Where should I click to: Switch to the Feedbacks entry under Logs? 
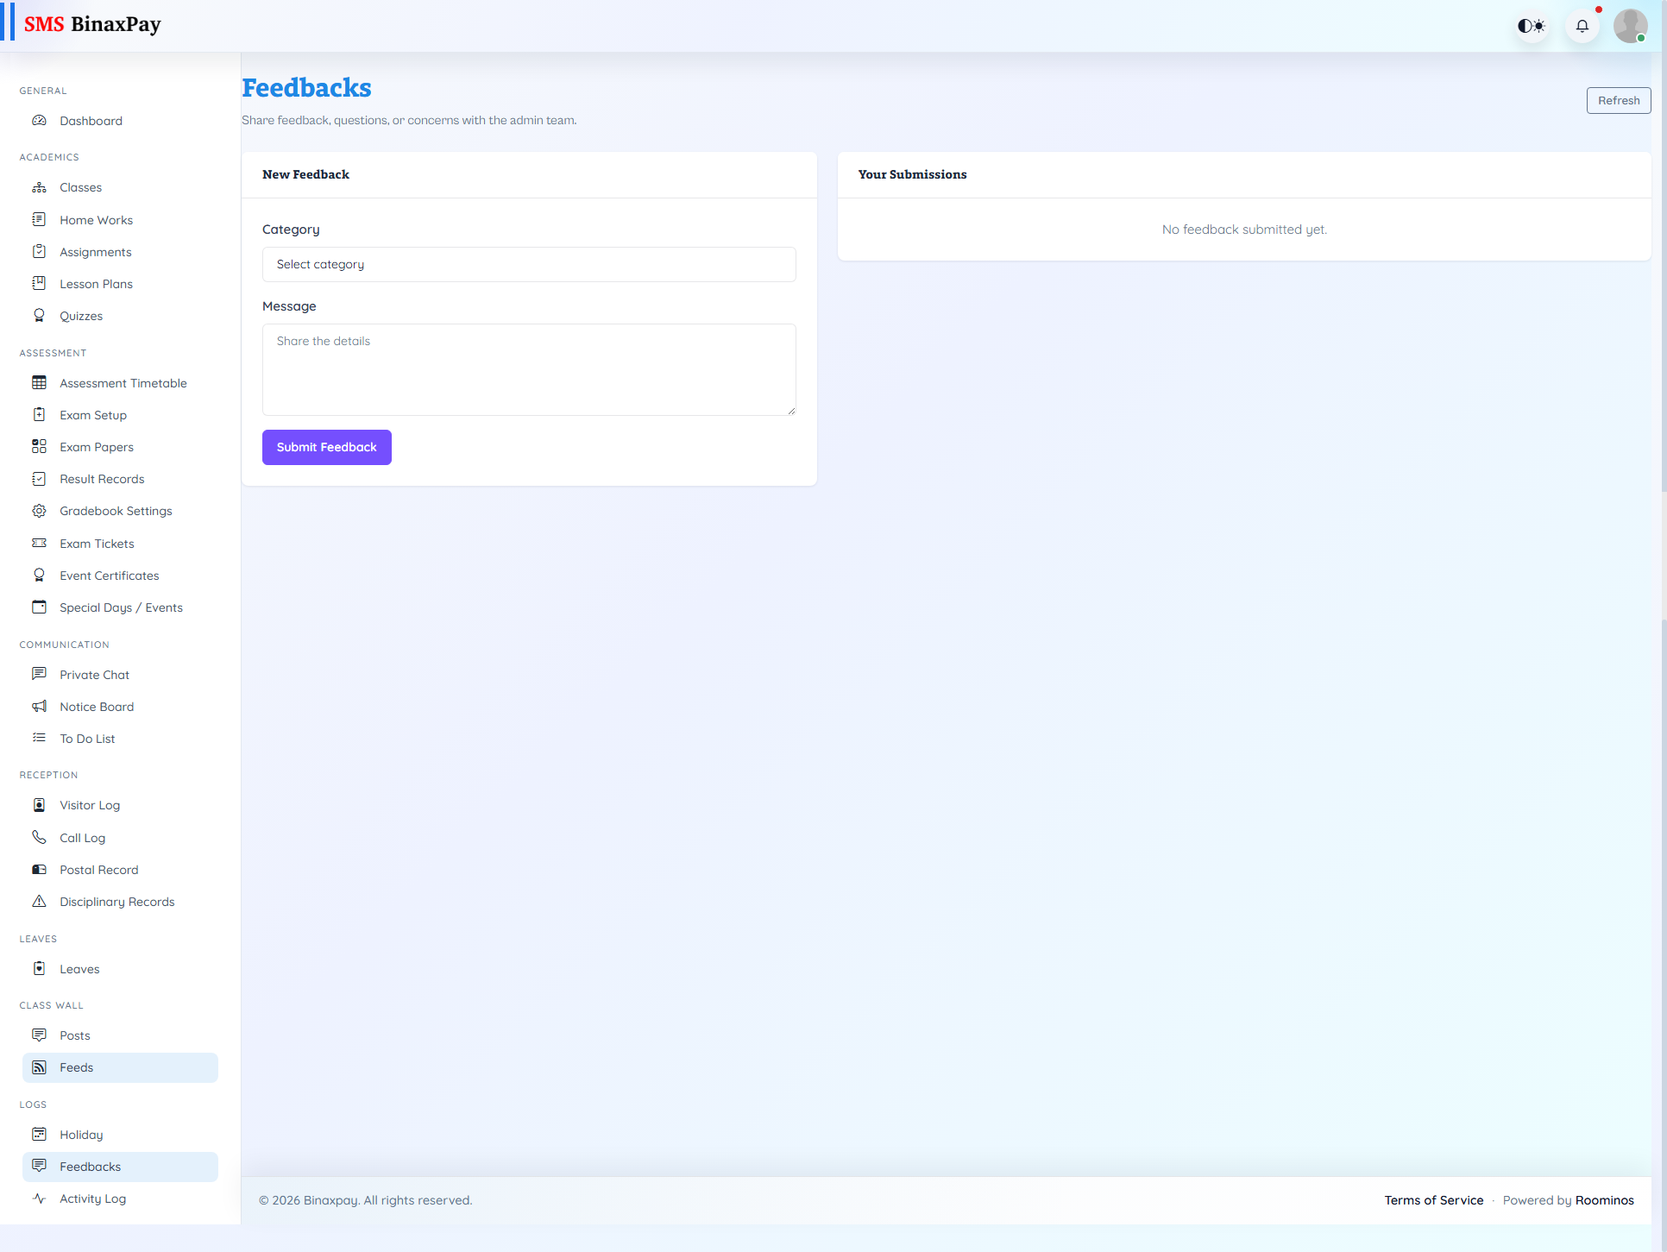point(90,1166)
